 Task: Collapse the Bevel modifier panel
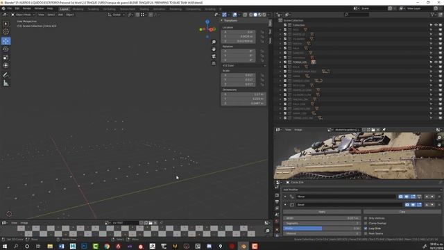tap(285, 205)
